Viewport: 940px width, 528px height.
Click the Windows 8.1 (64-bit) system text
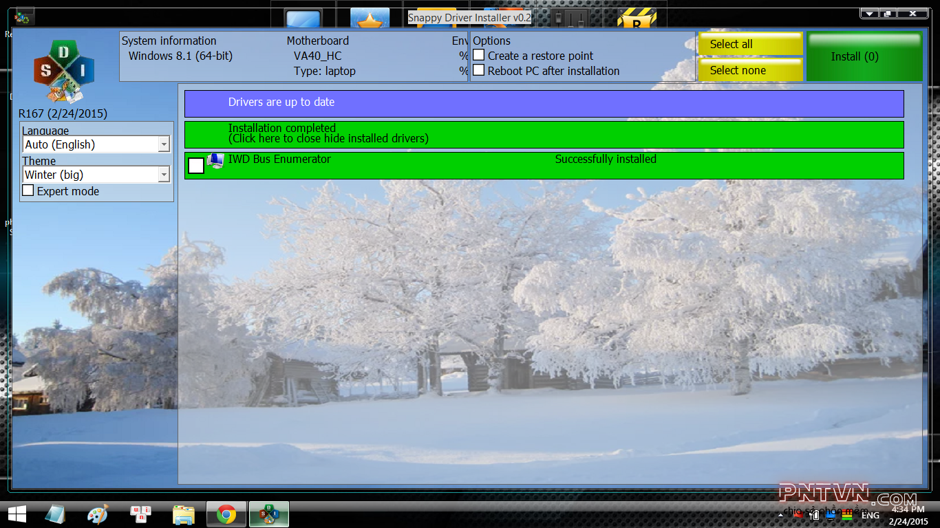(x=180, y=56)
